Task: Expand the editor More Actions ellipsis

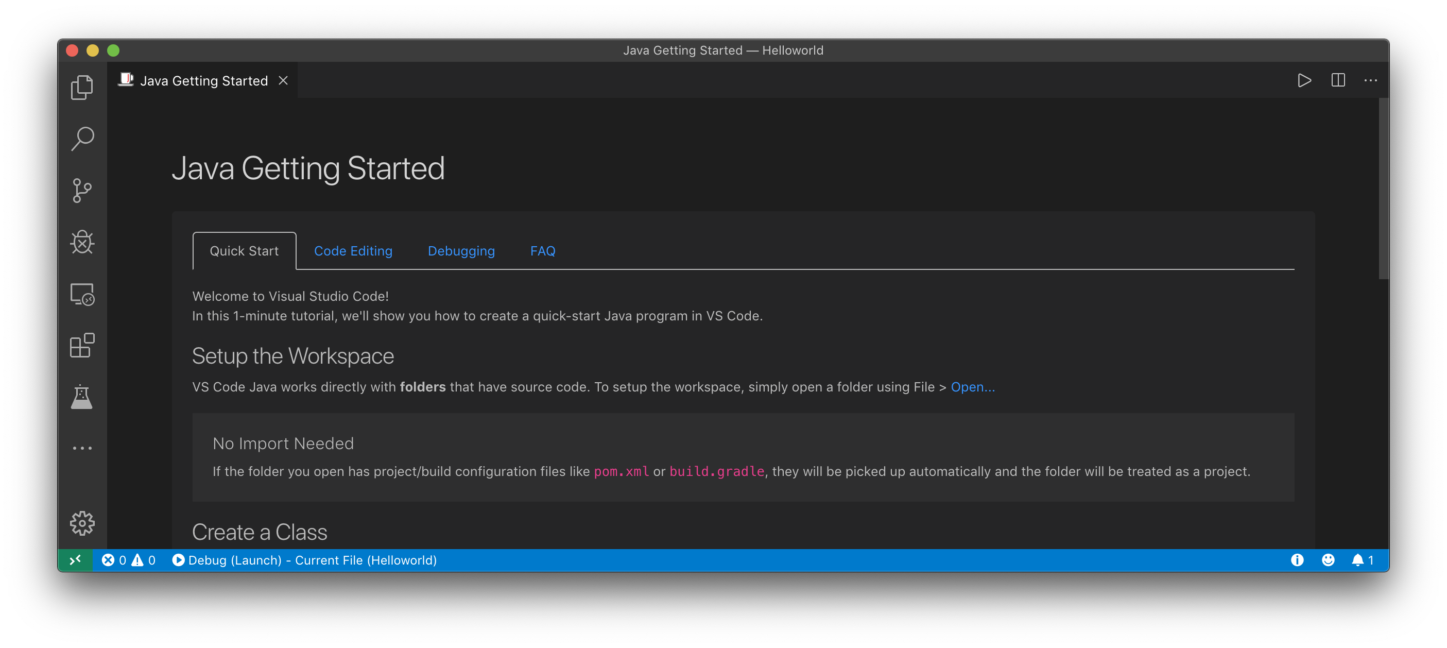Action: tap(1371, 80)
